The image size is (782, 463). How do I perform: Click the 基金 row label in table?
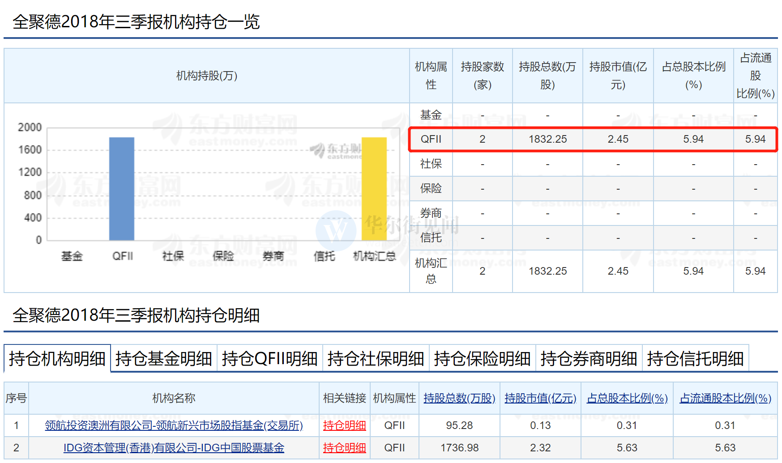(x=431, y=115)
